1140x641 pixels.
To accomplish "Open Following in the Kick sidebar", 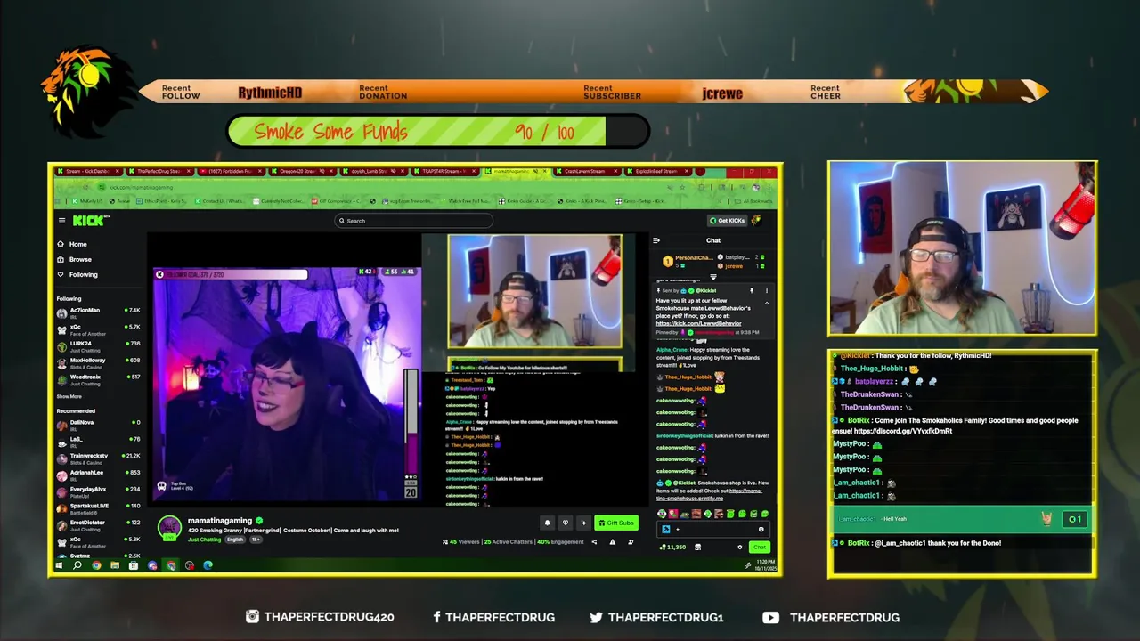I will pos(77,274).
